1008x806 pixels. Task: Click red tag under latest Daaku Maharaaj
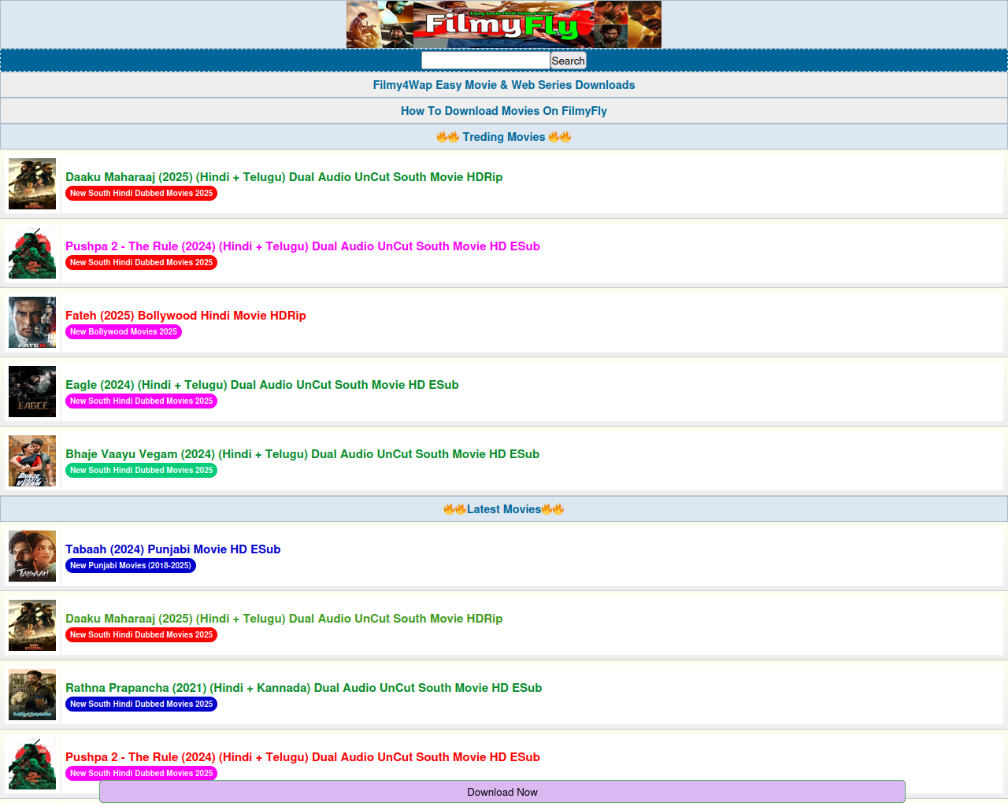141,635
